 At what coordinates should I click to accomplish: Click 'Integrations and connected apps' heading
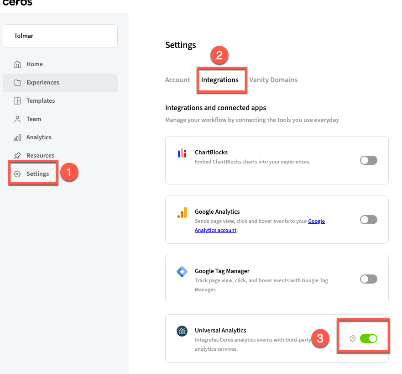click(216, 108)
